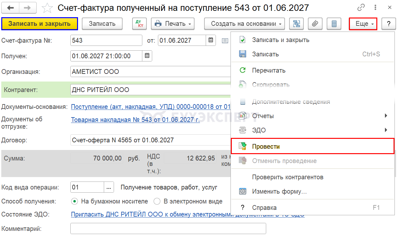Click the calendar icon in Получен field
This screenshot has height=235, width=398.
click(147, 56)
